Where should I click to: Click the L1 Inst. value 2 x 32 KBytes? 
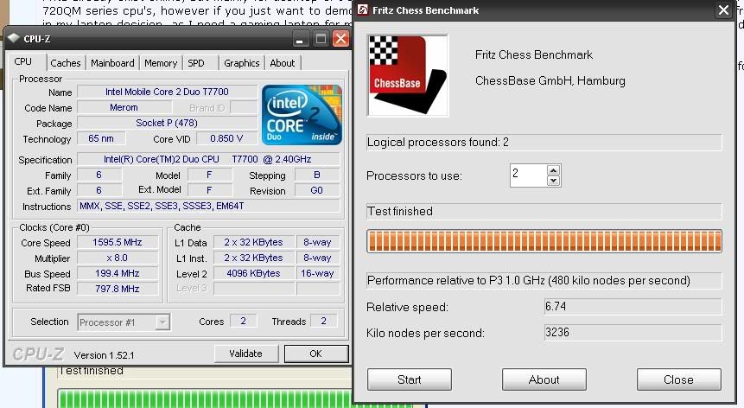tap(253, 258)
